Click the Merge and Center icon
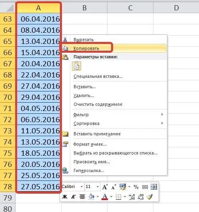Viewport: 199px width, 212px height. pos(154,187)
